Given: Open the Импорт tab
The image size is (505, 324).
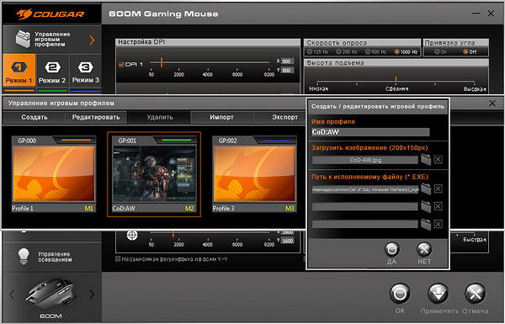Looking at the screenshot, I should click(221, 117).
